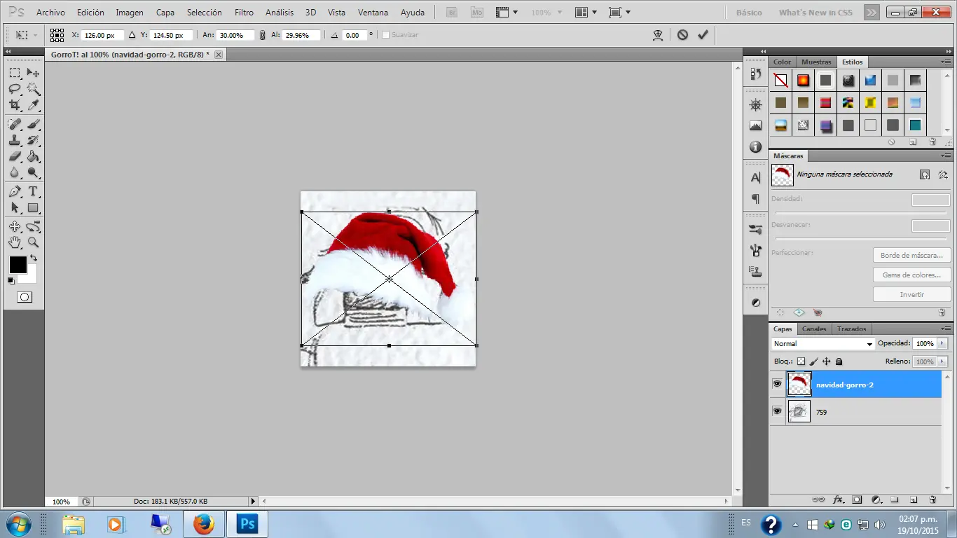Pick the Eyedropper tool
The image size is (957, 538).
(x=33, y=105)
